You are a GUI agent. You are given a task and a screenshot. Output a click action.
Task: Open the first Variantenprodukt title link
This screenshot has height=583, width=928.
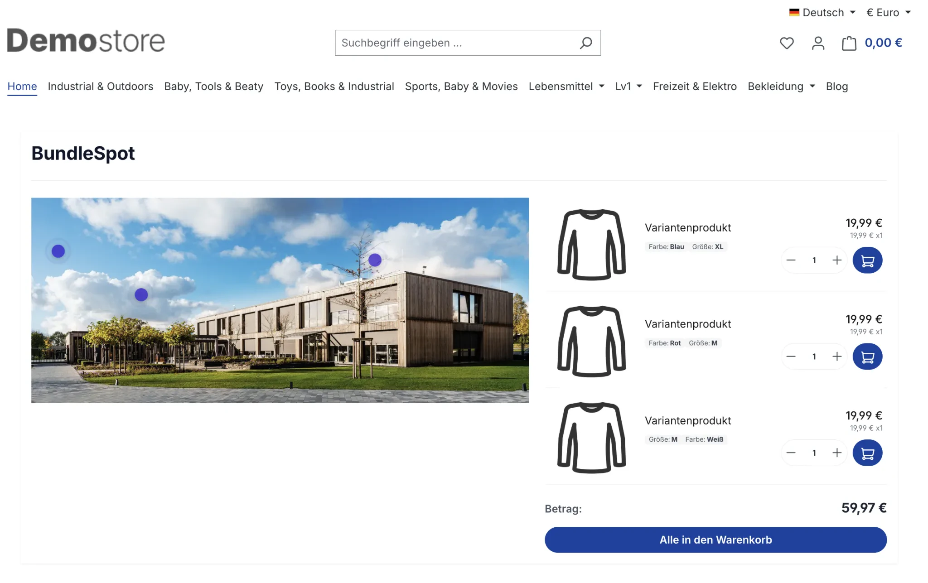point(688,228)
